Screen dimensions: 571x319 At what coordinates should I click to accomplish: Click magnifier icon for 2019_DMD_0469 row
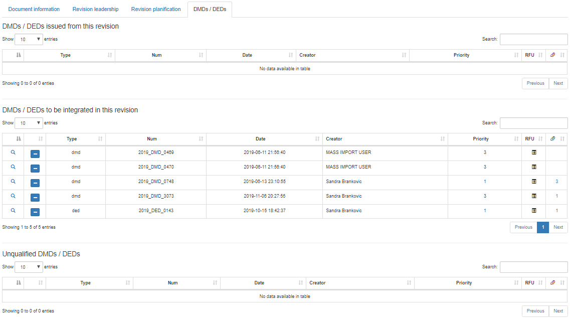(x=13, y=152)
